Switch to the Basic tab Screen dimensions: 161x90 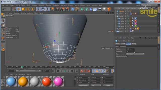point(117,43)
